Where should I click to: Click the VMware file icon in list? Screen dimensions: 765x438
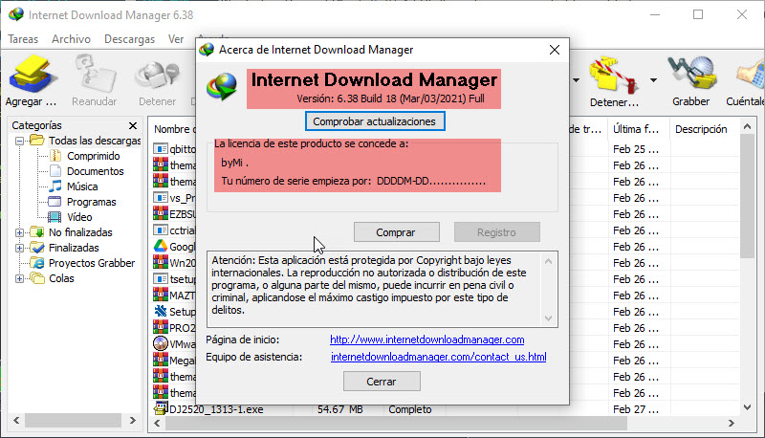coord(161,344)
